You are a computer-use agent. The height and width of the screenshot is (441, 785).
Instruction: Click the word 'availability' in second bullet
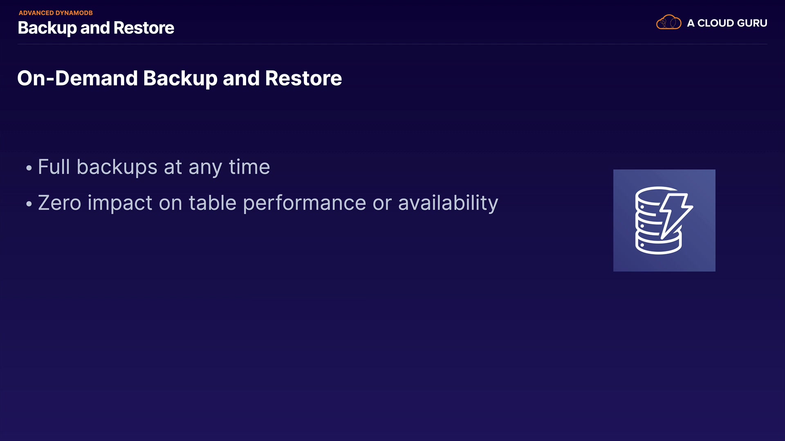click(448, 203)
